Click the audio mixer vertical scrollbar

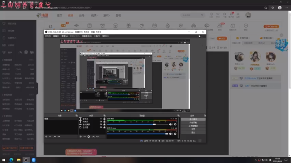point(179,128)
